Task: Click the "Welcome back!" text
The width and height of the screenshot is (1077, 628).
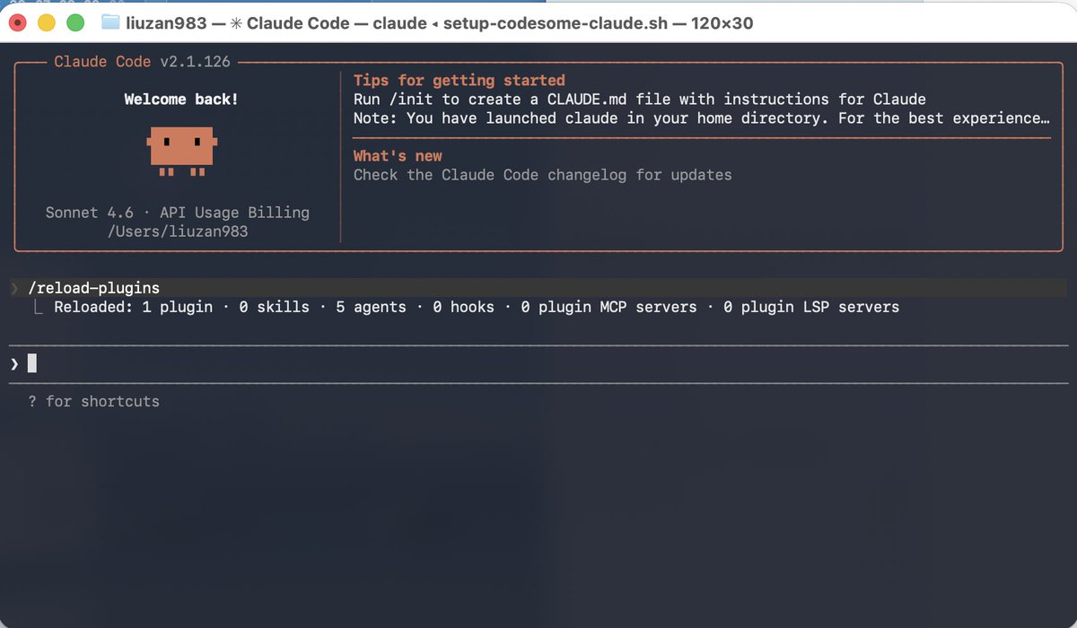Action: click(x=181, y=99)
